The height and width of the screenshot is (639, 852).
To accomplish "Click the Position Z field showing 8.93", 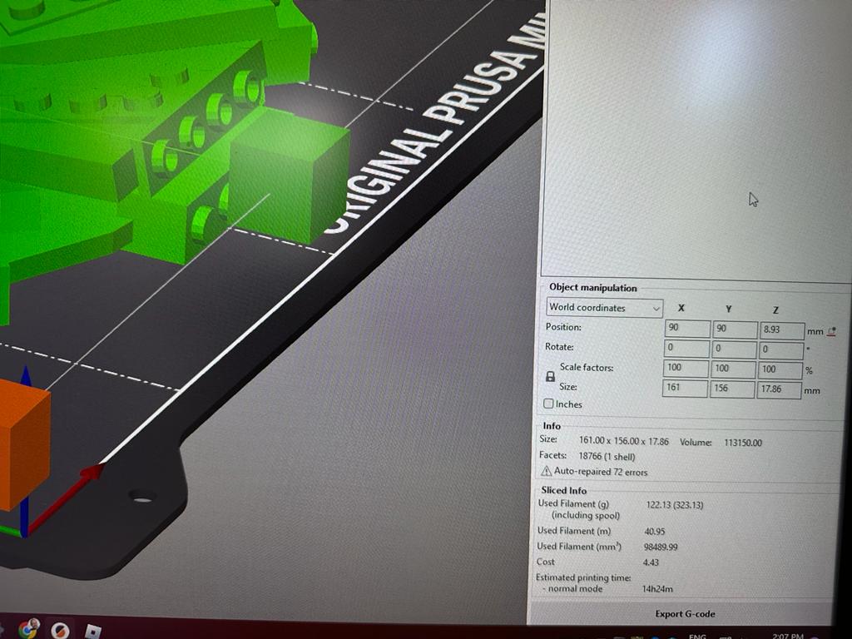I will tap(782, 330).
